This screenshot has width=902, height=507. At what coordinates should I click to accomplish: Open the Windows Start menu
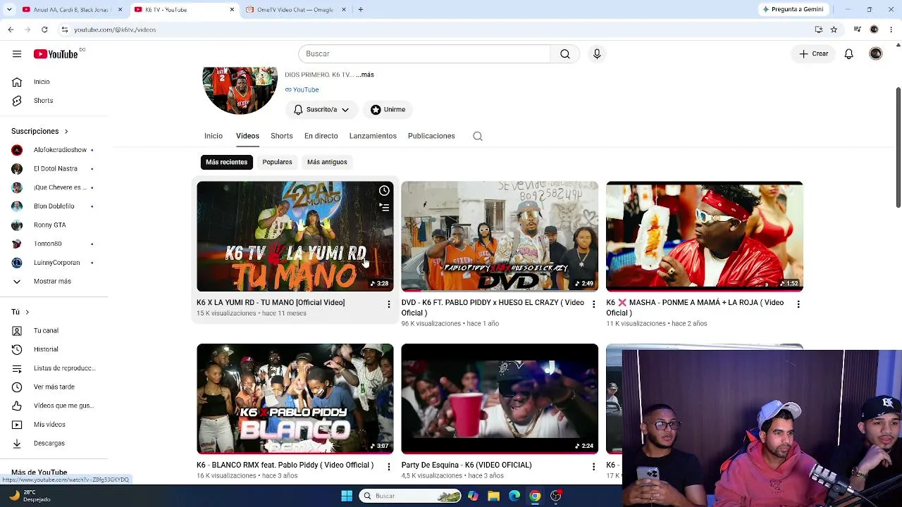[347, 496]
